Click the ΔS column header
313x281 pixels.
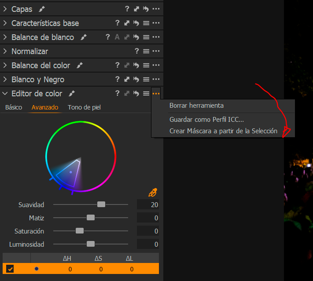point(99,259)
